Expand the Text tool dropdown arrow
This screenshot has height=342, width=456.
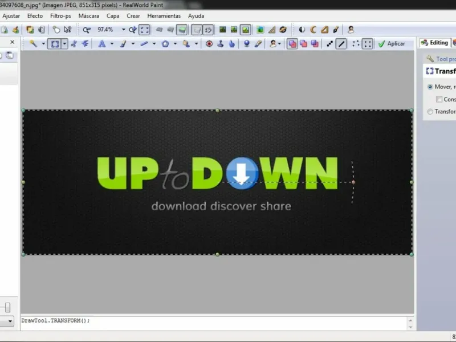point(112,44)
